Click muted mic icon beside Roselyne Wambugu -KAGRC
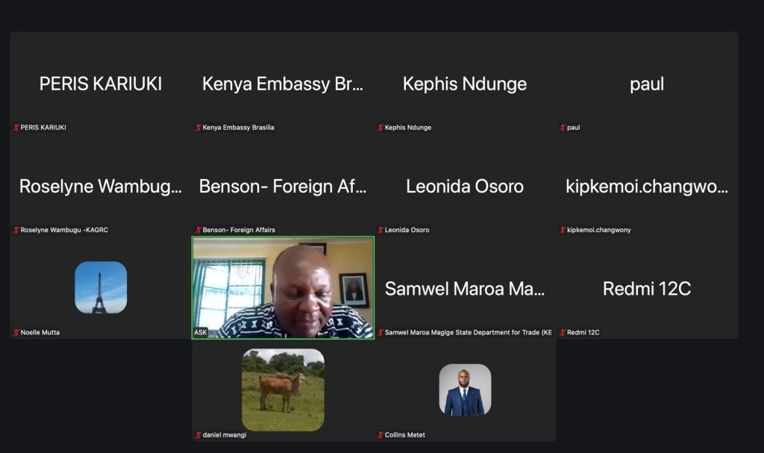The height and width of the screenshot is (453, 764). pos(16,230)
